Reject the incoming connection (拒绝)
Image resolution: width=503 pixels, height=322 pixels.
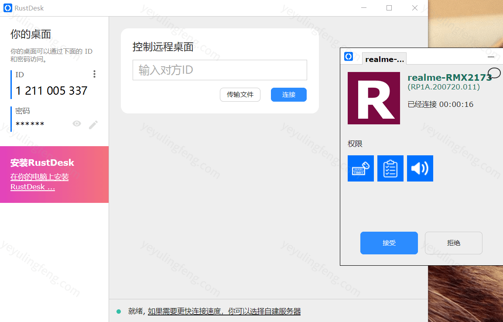click(453, 243)
